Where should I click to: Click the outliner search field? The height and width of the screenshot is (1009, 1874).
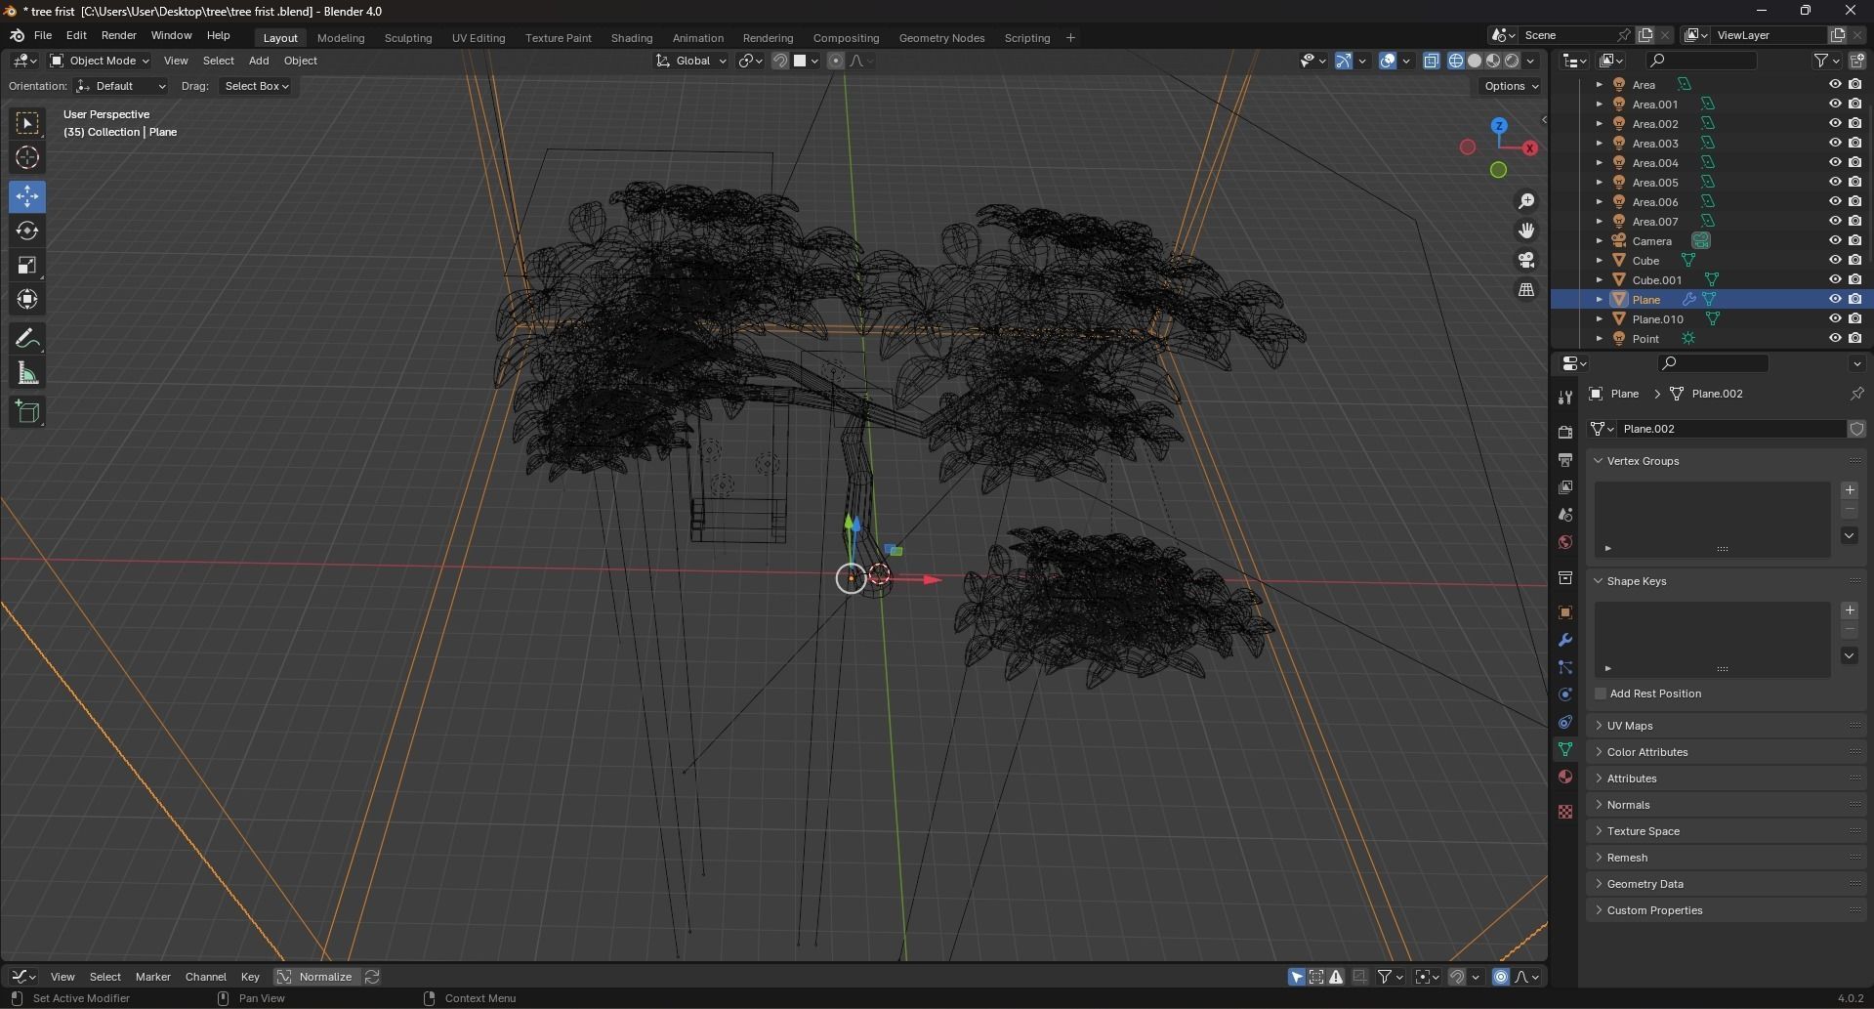[x=1701, y=61]
